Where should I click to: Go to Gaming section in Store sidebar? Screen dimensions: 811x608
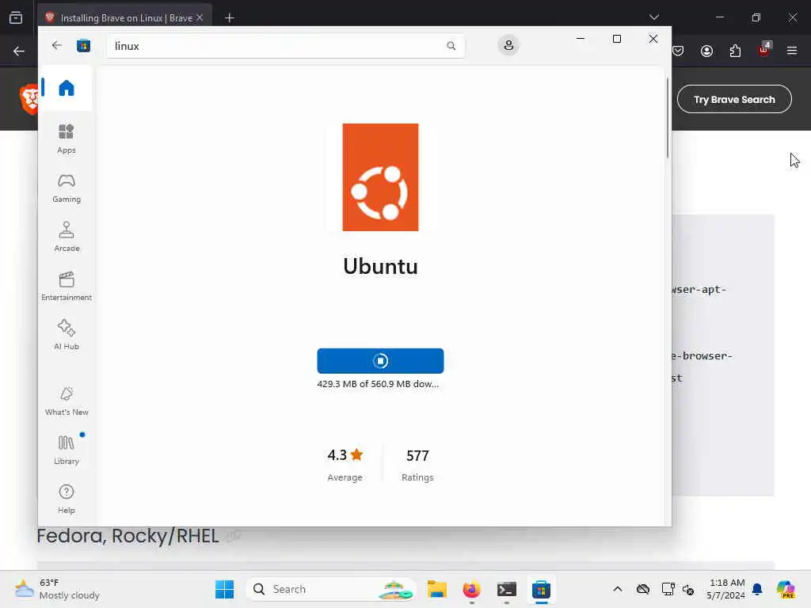click(67, 188)
